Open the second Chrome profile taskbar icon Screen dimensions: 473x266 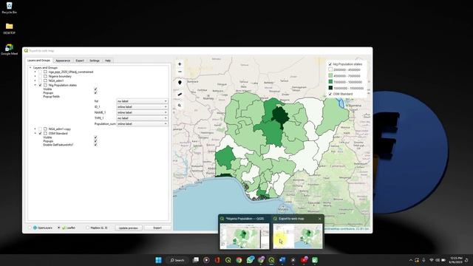point(261,260)
